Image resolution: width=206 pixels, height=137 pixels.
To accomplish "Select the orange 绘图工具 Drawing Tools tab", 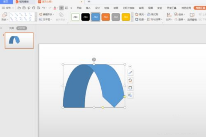I will (200, 8).
